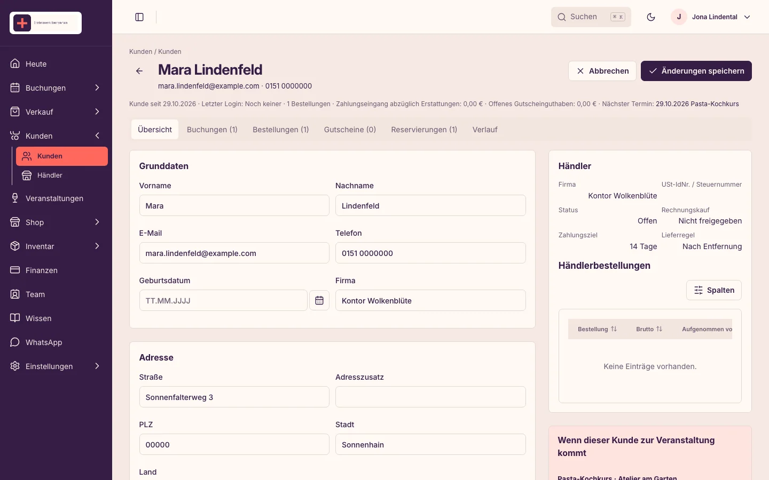
Task: Go back using the arrow icon
Action: tap(139, 71)
